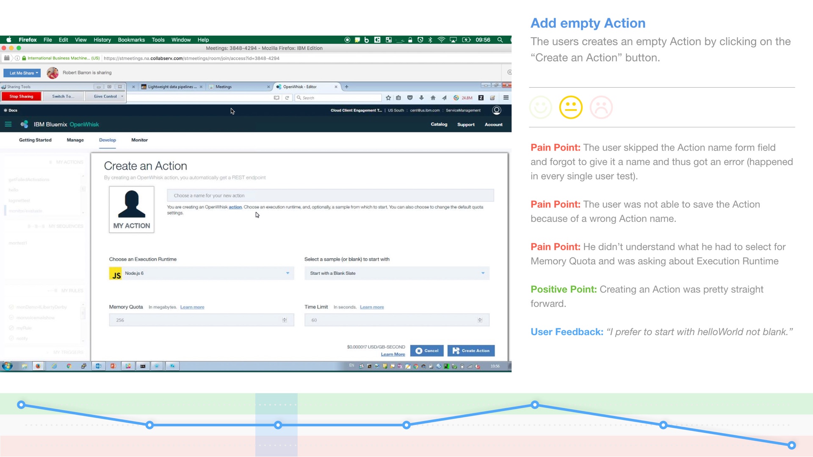The height and width of the screenshot is (457, 813).
Task: Click the Bluetooth icon in menu bar
Action: coord(430,40)
